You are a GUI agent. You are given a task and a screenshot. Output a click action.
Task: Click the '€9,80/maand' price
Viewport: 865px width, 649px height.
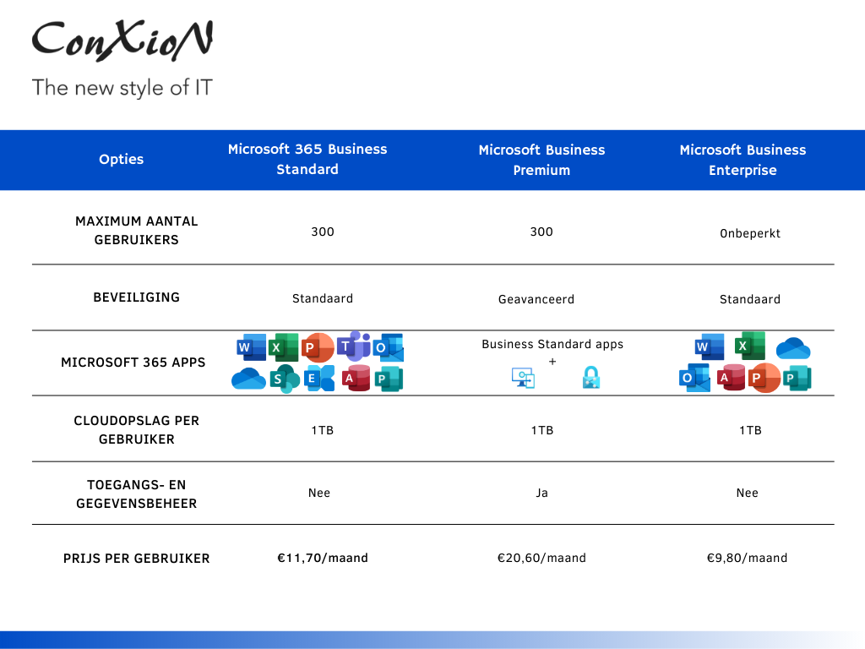point(747,558)
